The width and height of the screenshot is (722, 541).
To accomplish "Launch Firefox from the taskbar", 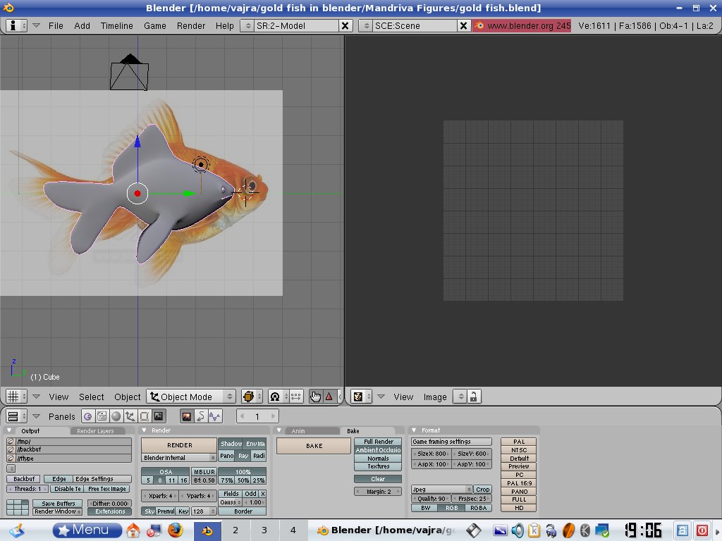I will (x=175, y=530).
